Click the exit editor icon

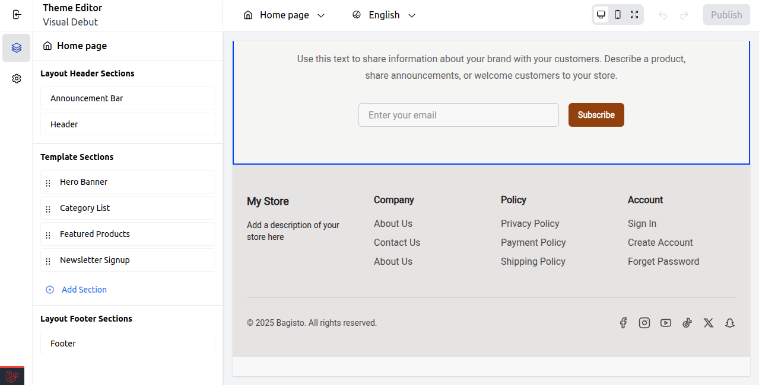point(17,15)
